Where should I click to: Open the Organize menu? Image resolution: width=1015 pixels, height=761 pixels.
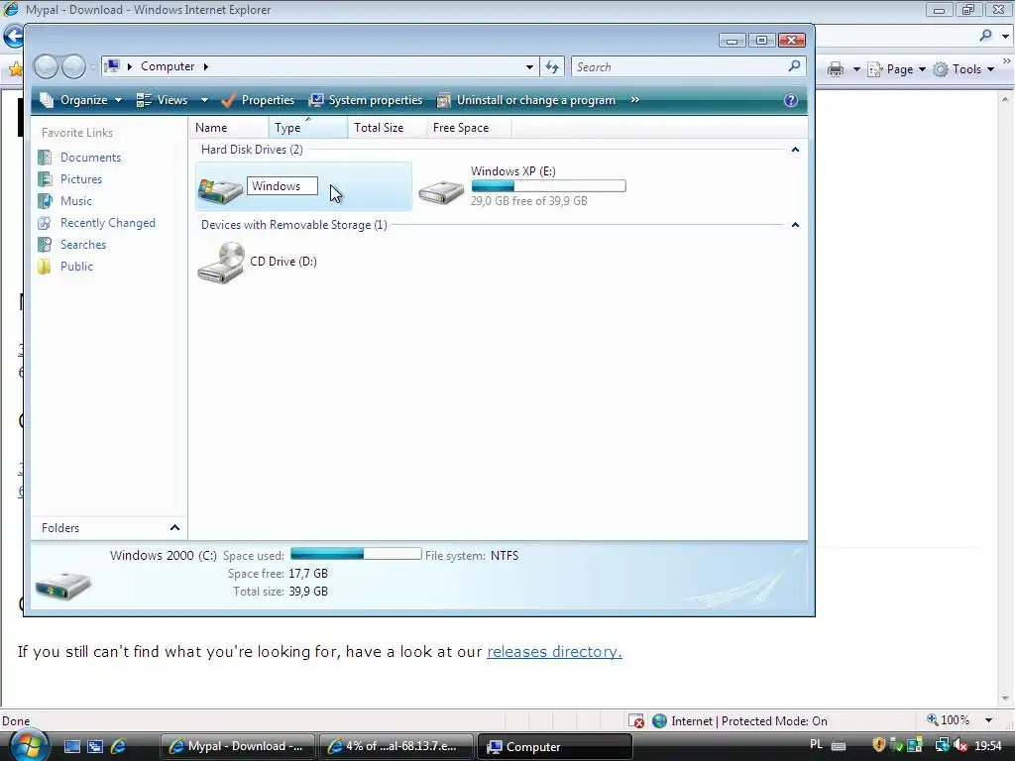click(80, 100)
